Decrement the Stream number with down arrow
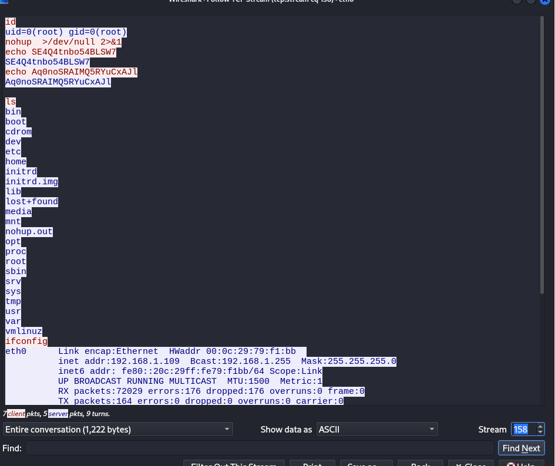Screen dimensions: 555x466 point(540,433)
